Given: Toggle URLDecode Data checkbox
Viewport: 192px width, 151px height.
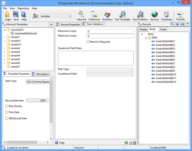Looking at the screenshot, I should (x=6, y=118).
